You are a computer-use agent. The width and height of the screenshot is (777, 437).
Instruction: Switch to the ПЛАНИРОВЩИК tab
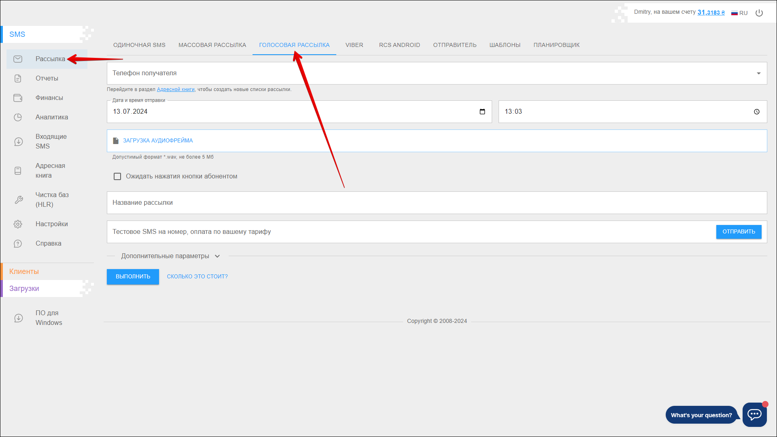[556, 45]
